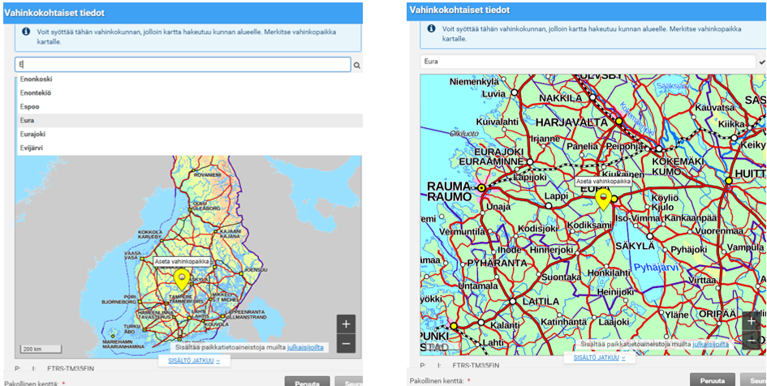Viewport: 767px width, 386px height.
Task: Choose Eurajoki from the suggestion list
Action: [33, 134]
